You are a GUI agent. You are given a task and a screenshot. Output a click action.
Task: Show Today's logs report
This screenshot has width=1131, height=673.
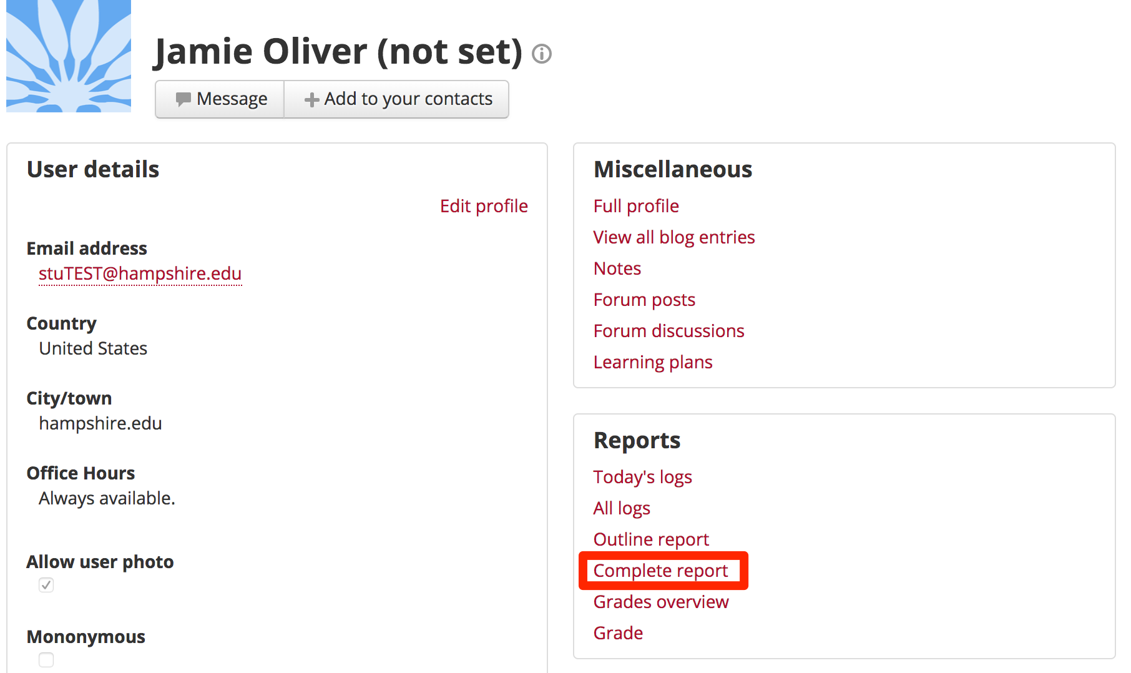click(642, 477)
